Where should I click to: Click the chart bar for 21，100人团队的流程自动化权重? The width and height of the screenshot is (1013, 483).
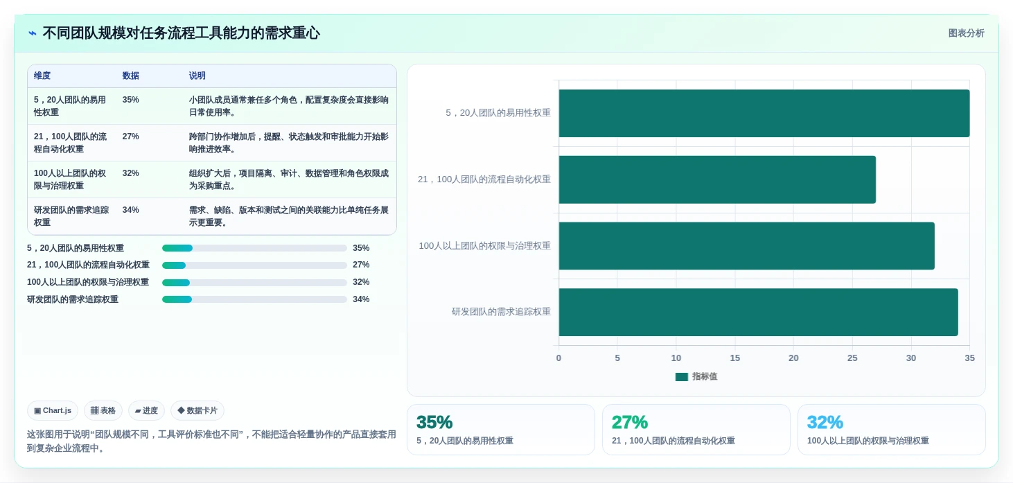[x=717, y=179]
